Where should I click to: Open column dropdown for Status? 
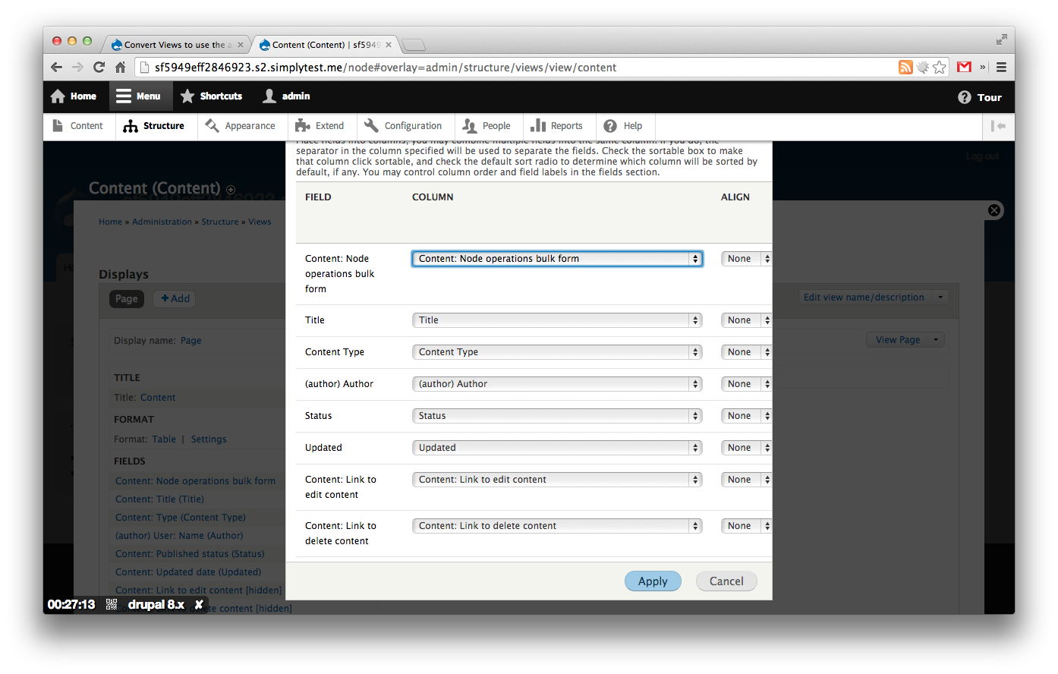tap(557, 416)
